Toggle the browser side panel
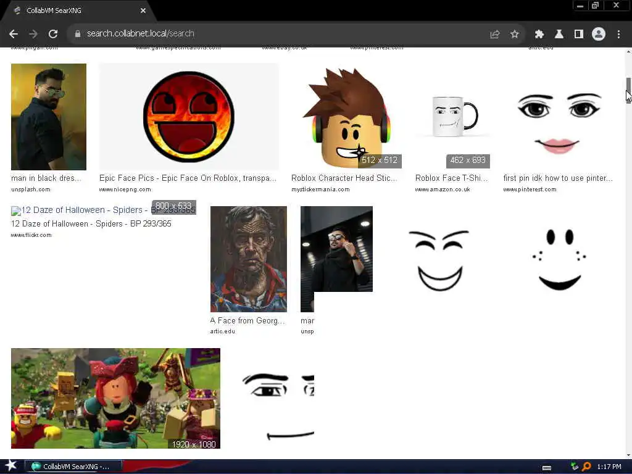 click(x=579, y=35)
